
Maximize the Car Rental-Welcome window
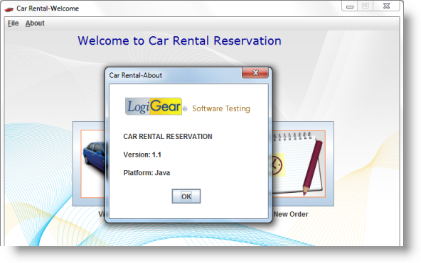[x=365, y=6]
